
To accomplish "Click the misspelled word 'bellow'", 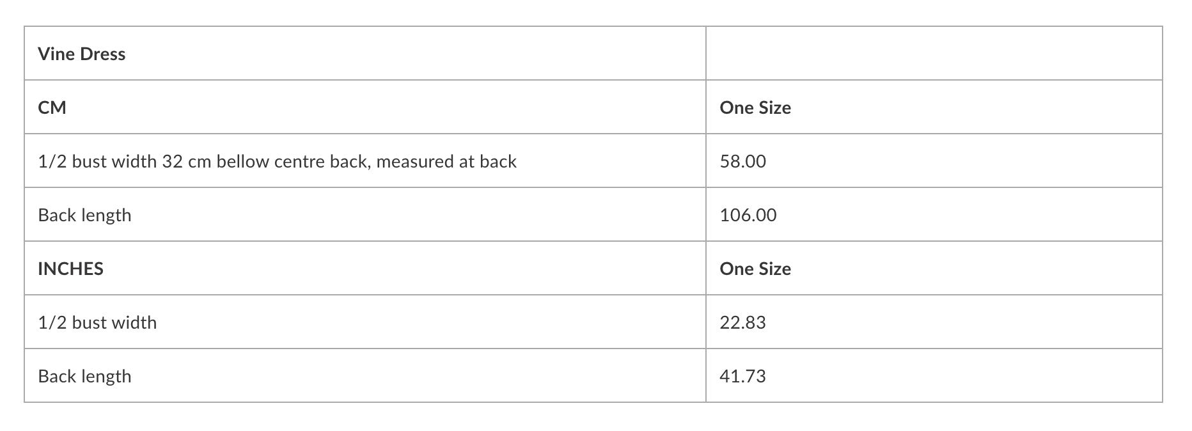I will click(x=242, y=161).
